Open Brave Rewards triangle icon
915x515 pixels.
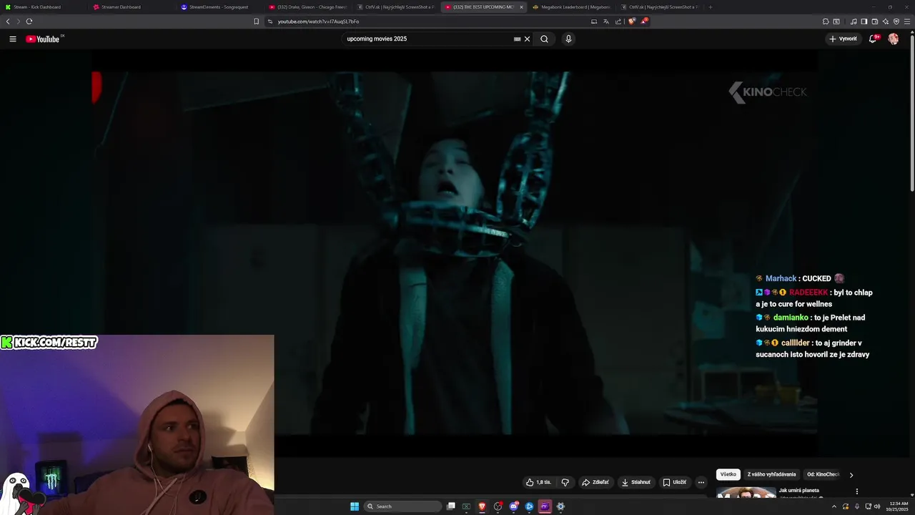pos(643,21)
